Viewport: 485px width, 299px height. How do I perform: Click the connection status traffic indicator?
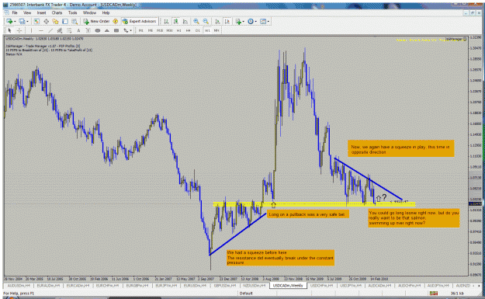(x=433, y=293)
